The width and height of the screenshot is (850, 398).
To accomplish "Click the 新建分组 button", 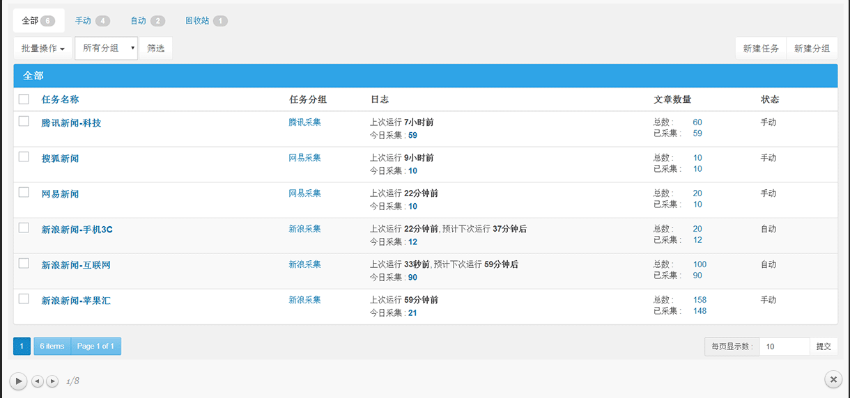I will tap(812, 48).
